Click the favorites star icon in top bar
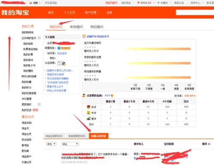This screenshot has height=165, width=214. [158, 3]
